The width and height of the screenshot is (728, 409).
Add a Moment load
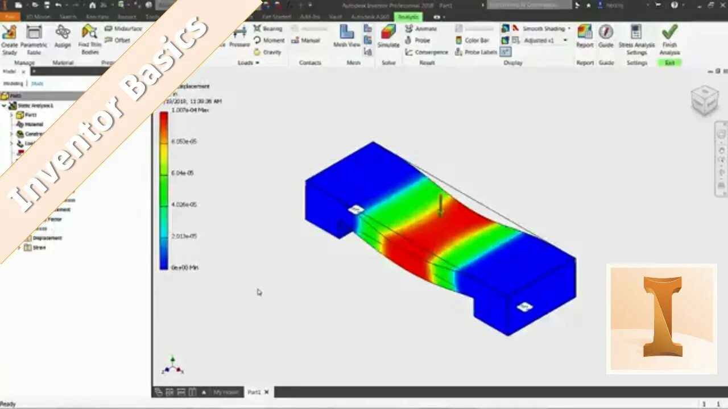pos(269,40)
